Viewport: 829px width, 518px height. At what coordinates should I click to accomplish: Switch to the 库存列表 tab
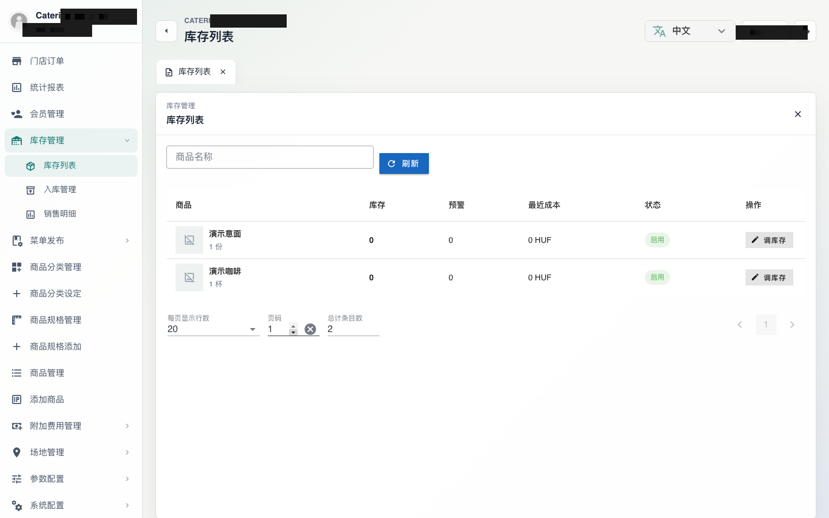point(195,72)
